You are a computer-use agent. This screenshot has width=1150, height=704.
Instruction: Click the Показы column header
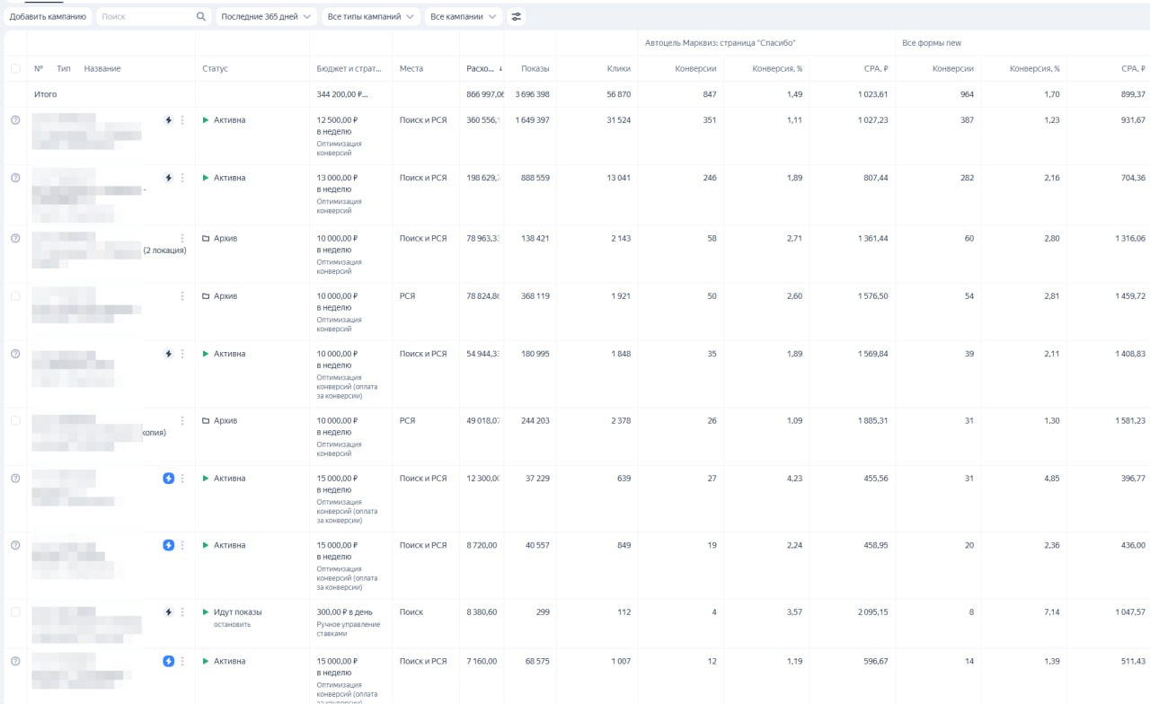pyautogui.click(x=535, y=68)
